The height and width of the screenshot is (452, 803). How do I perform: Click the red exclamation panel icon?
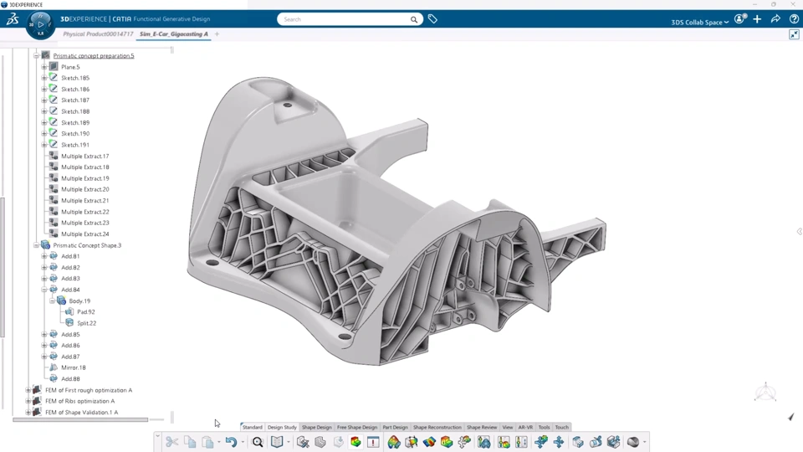click(373, 442)
